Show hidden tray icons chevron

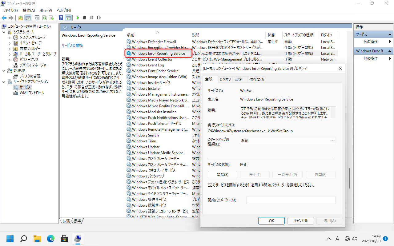[x=329, y=239]
